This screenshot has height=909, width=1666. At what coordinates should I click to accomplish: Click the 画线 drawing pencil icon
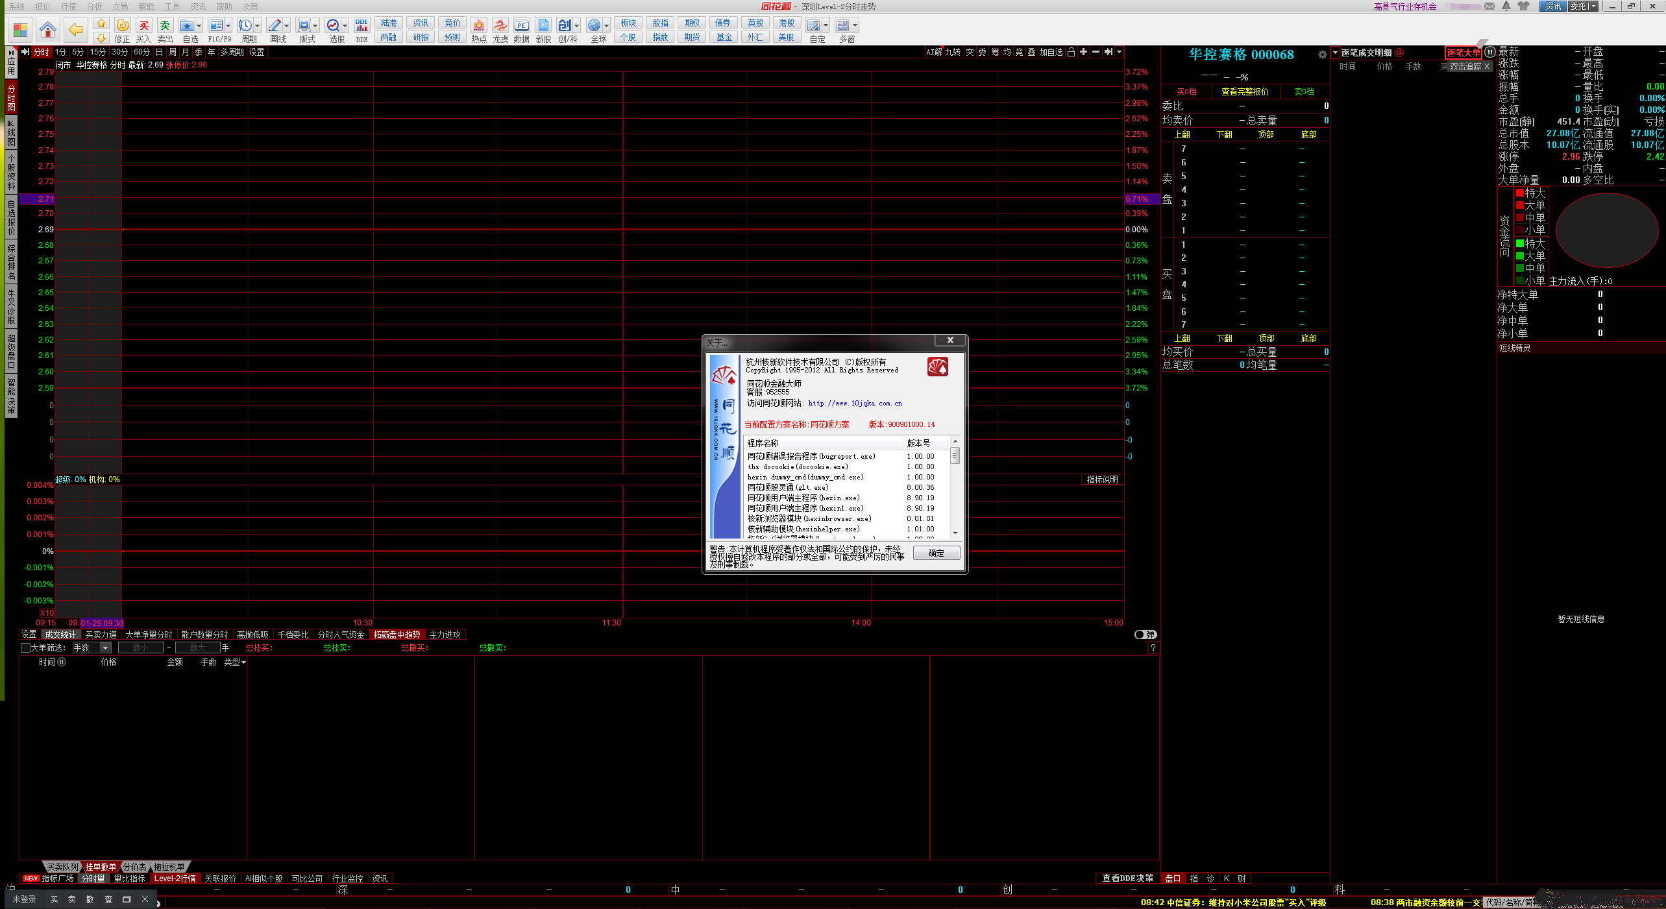(275, 25)
